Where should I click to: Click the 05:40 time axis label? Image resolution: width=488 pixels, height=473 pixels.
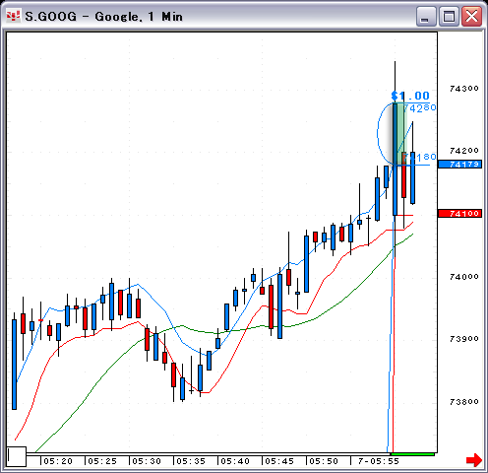(x=235, y=461)
